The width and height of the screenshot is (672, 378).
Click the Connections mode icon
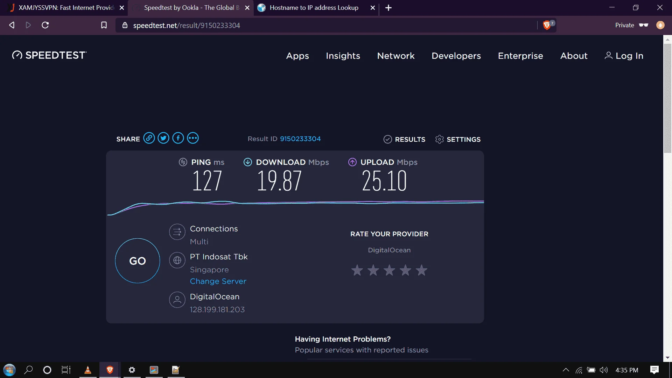(x=177, y=232)
